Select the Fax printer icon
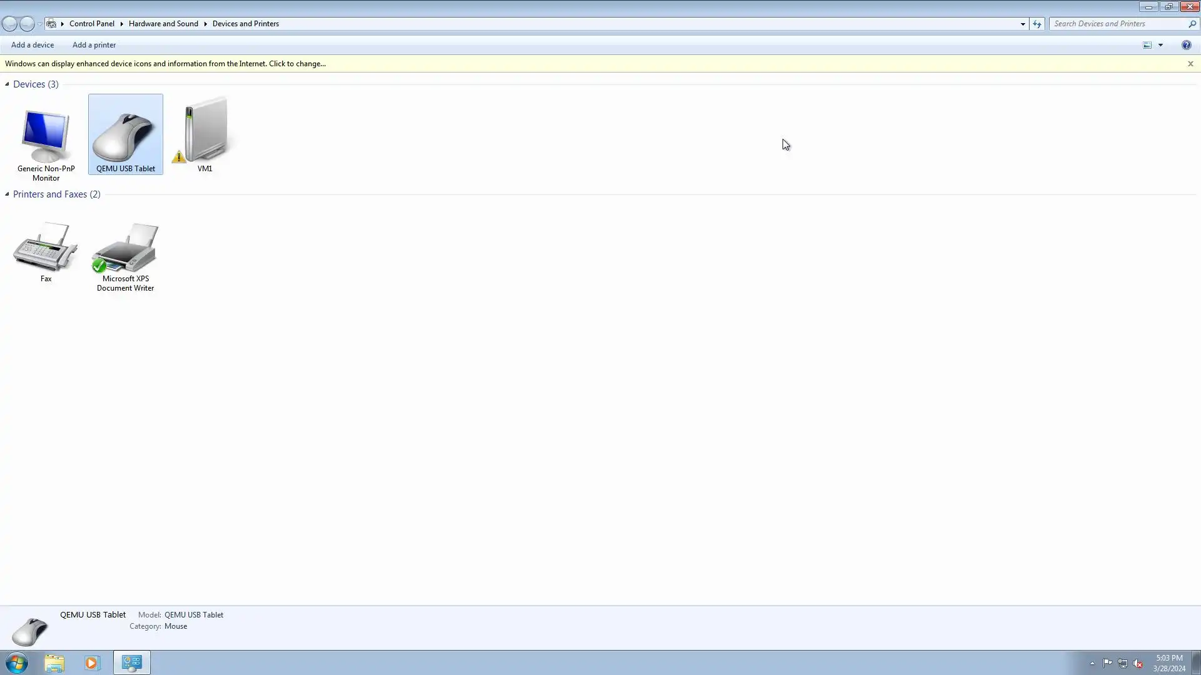 coord(46,247)
